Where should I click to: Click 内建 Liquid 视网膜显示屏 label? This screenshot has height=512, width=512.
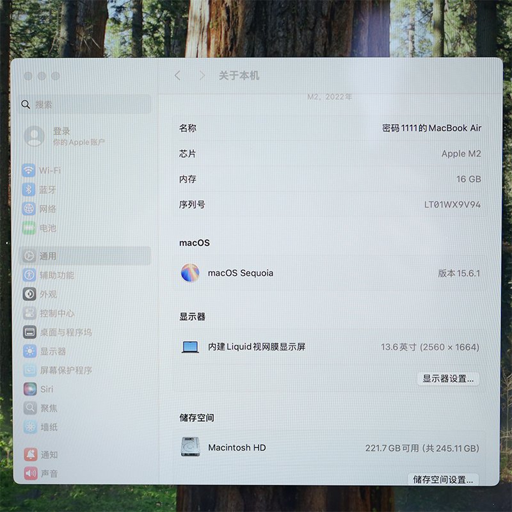pos(257,347)
